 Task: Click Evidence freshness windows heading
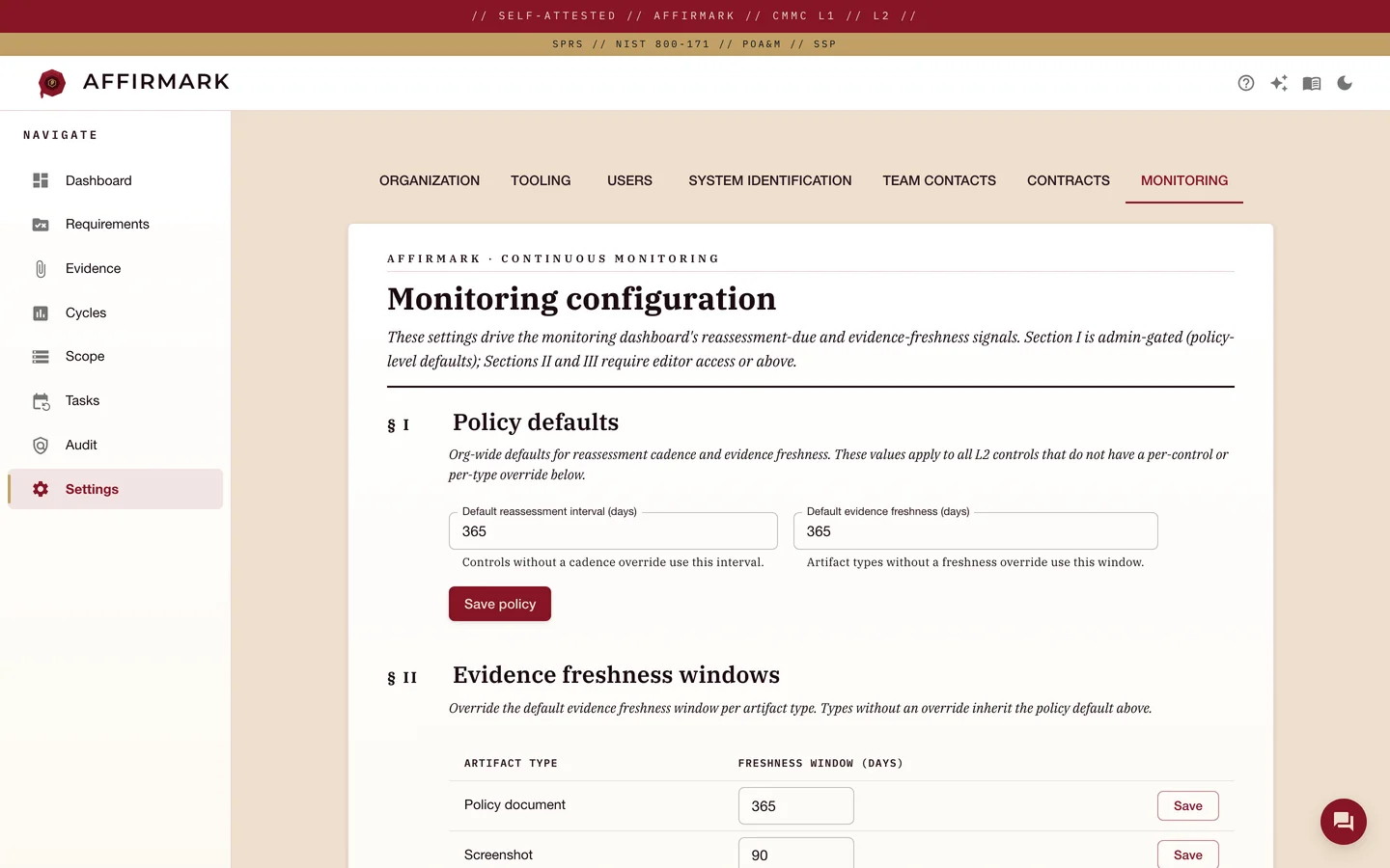tap(616, 675)
